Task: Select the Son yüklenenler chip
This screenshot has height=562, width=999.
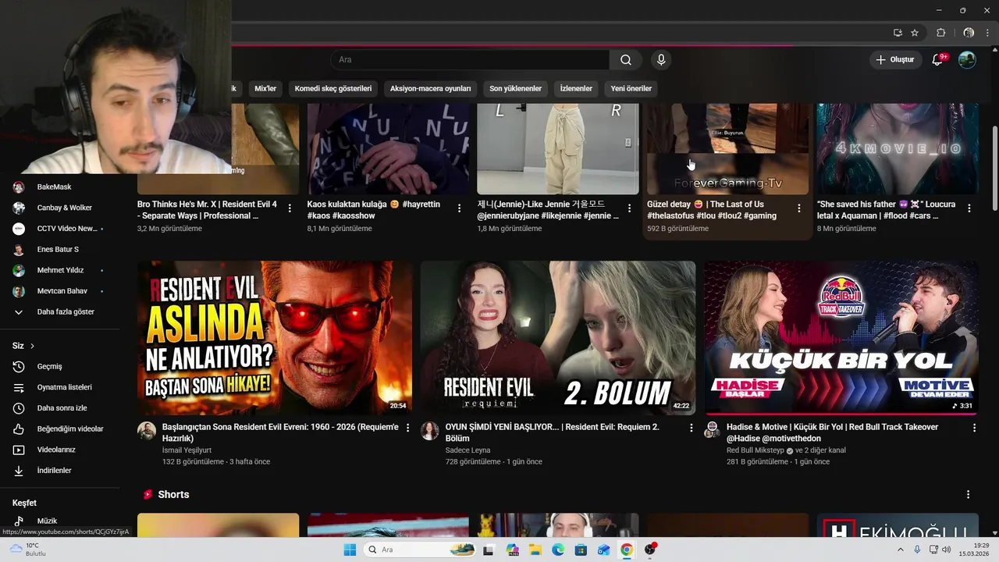Action: click(515, 88)
